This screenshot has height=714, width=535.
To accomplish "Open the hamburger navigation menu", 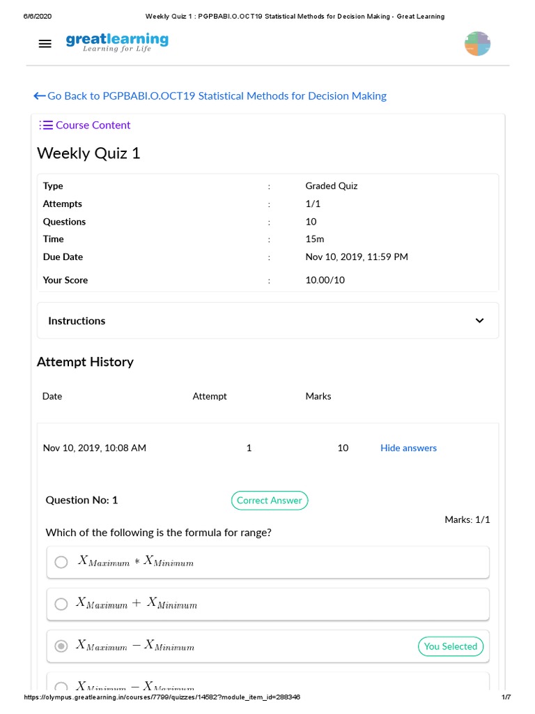I will (45, 44).
